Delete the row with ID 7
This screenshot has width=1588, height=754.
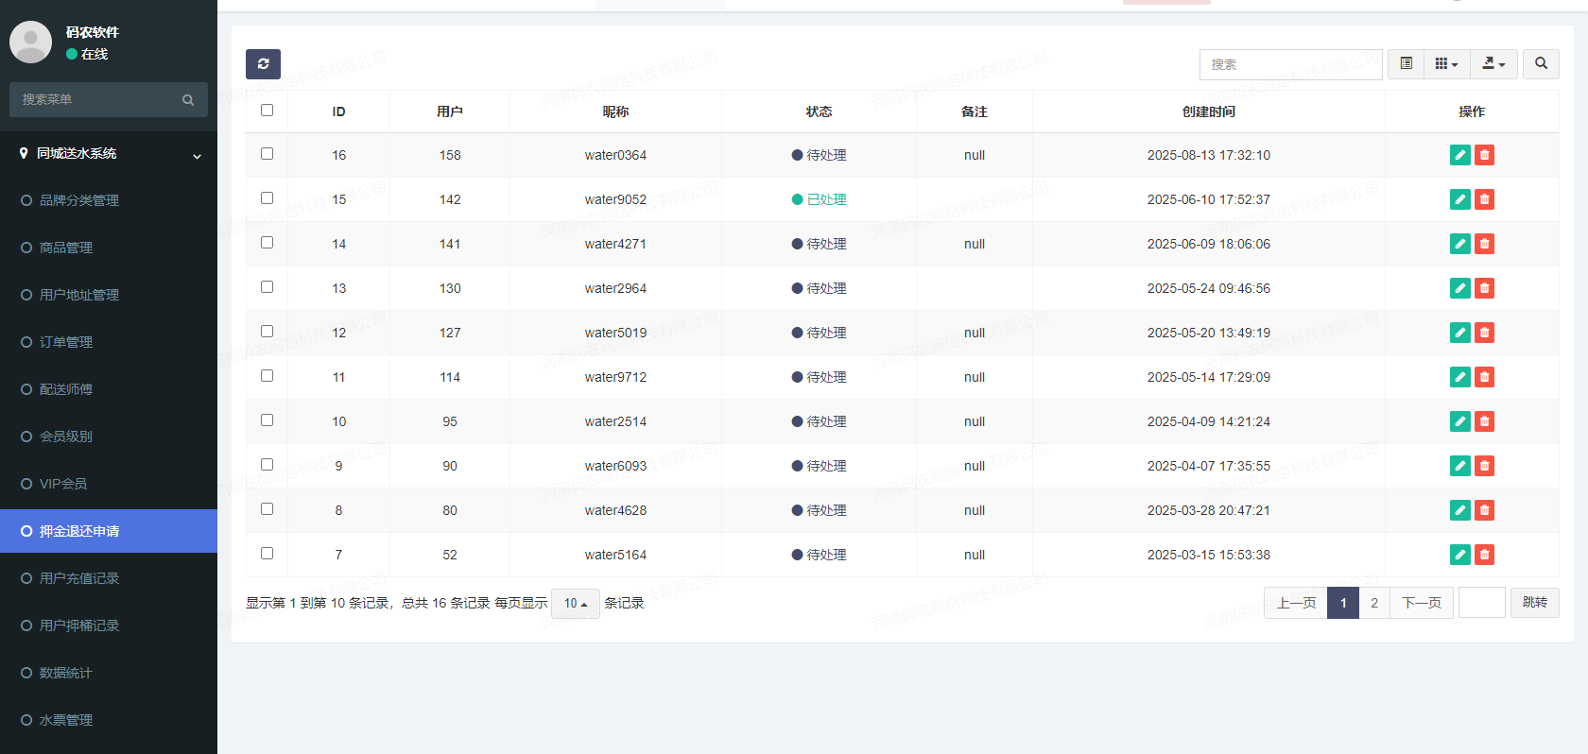point(1484,555)
